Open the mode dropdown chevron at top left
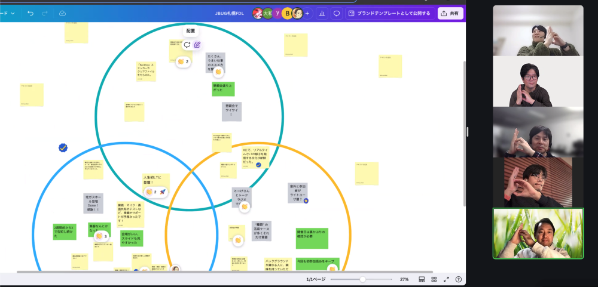Screen dimensions: 598x287 pos(13,13)
